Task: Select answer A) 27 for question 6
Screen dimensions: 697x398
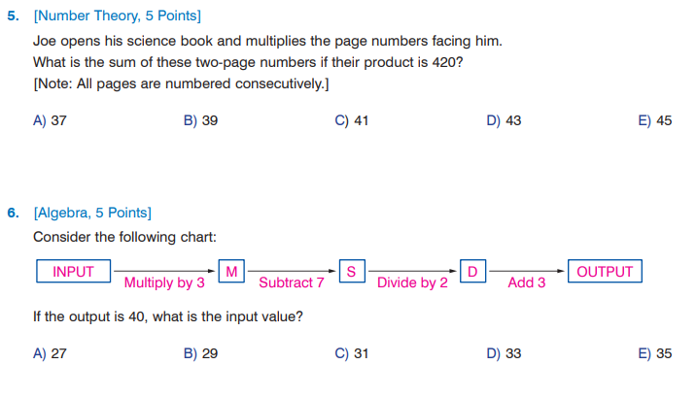Action: point(50,354)
